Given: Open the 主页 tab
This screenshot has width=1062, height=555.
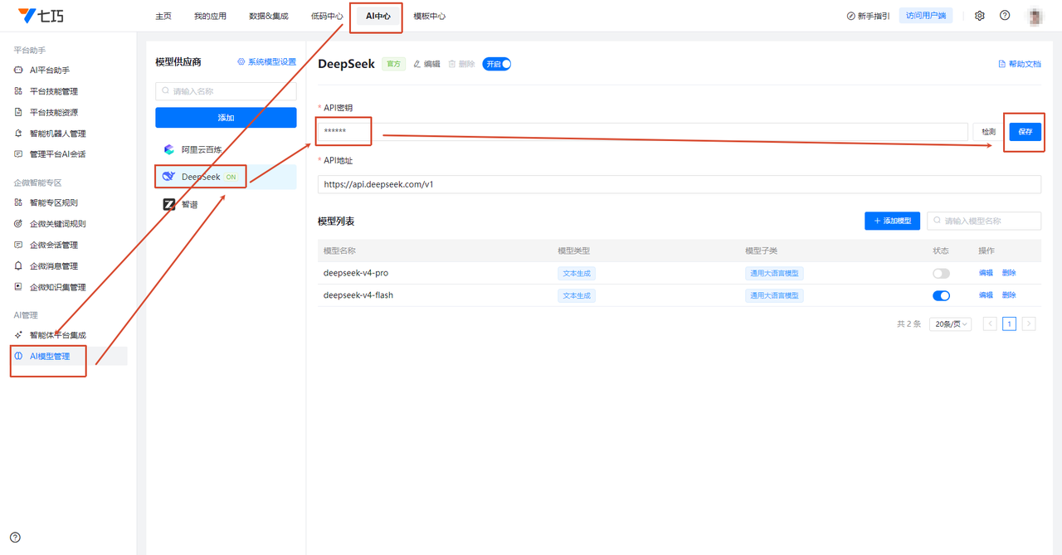Looking at the screenshot, I should click(x=163, y=16).
